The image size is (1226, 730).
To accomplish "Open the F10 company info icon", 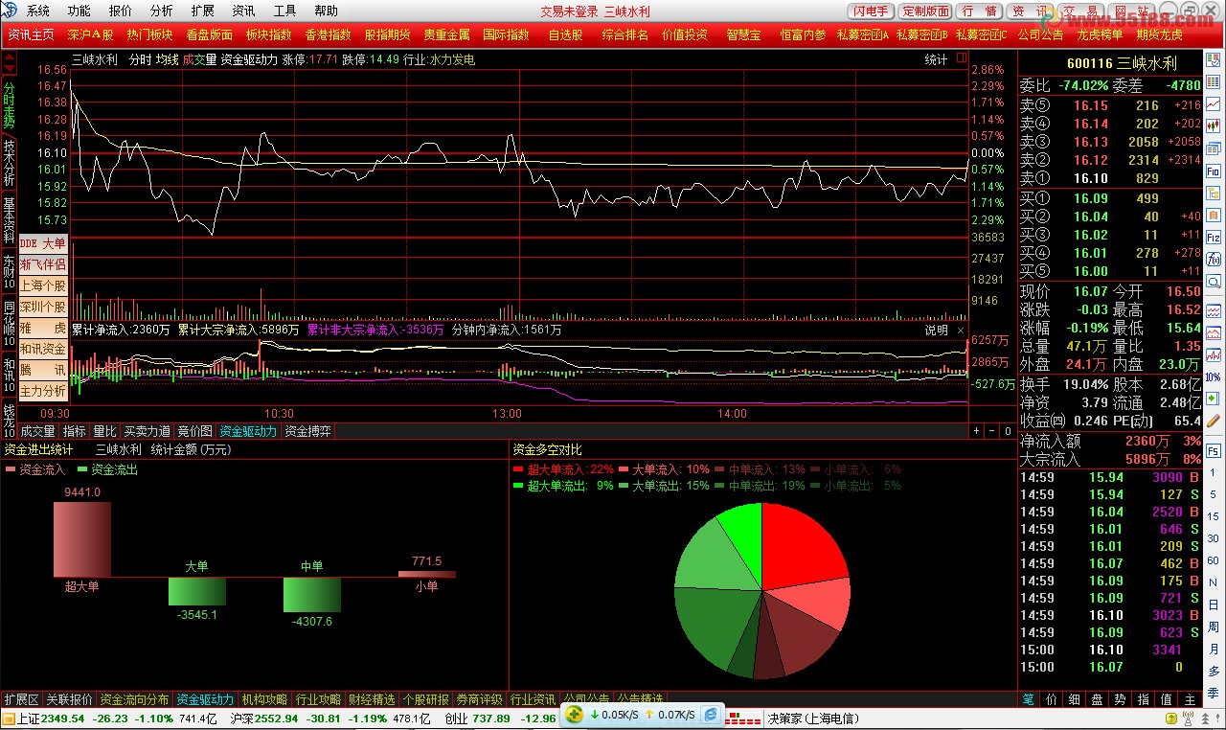I will 1214,171.
